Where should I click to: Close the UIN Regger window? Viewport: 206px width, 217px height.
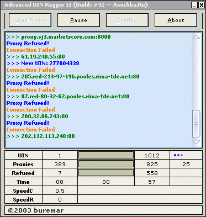point(201,5)
